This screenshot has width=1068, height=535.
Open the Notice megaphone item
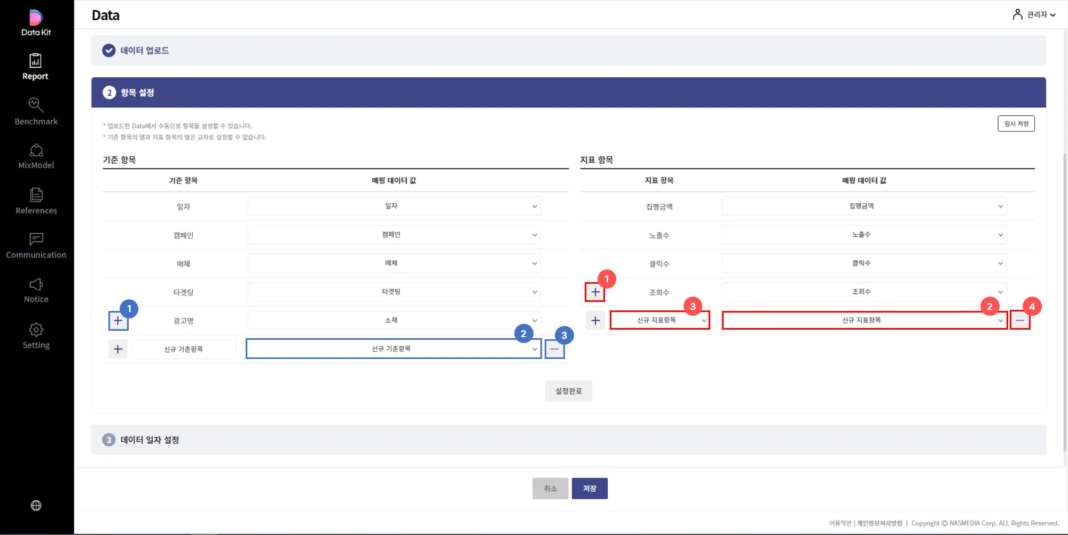tap(36, 291)
